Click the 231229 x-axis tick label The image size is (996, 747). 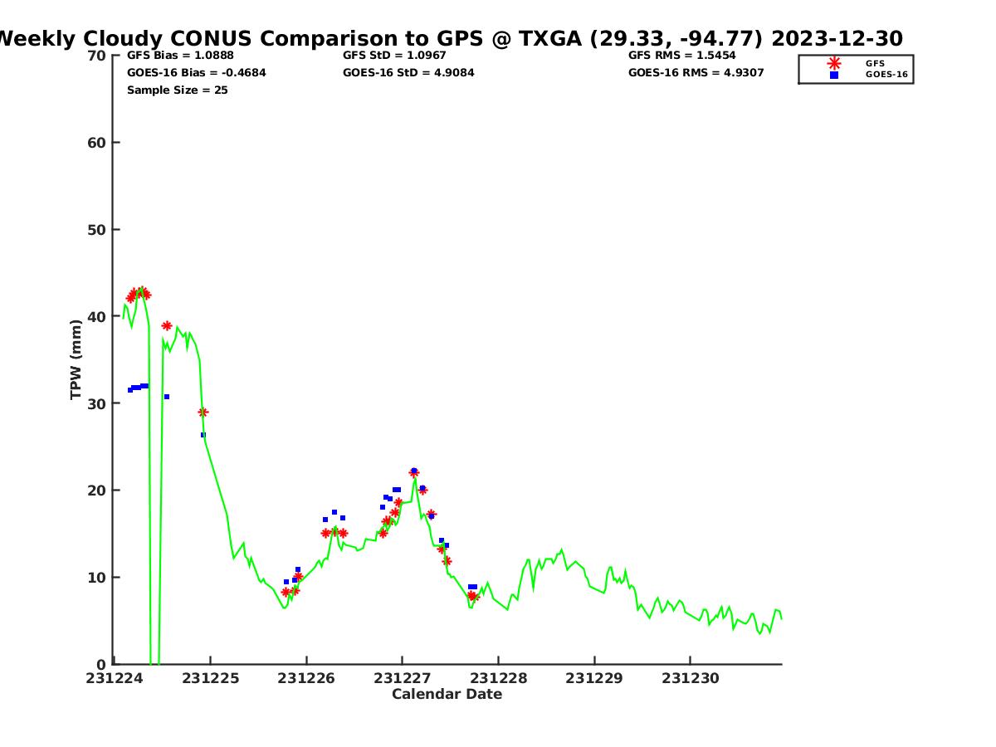point(594,679)
